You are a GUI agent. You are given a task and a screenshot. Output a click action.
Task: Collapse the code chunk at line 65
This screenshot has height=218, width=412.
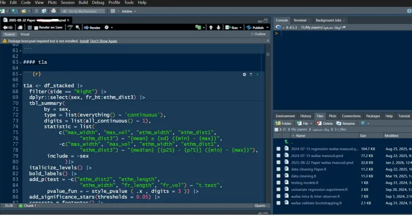[21, 75]
